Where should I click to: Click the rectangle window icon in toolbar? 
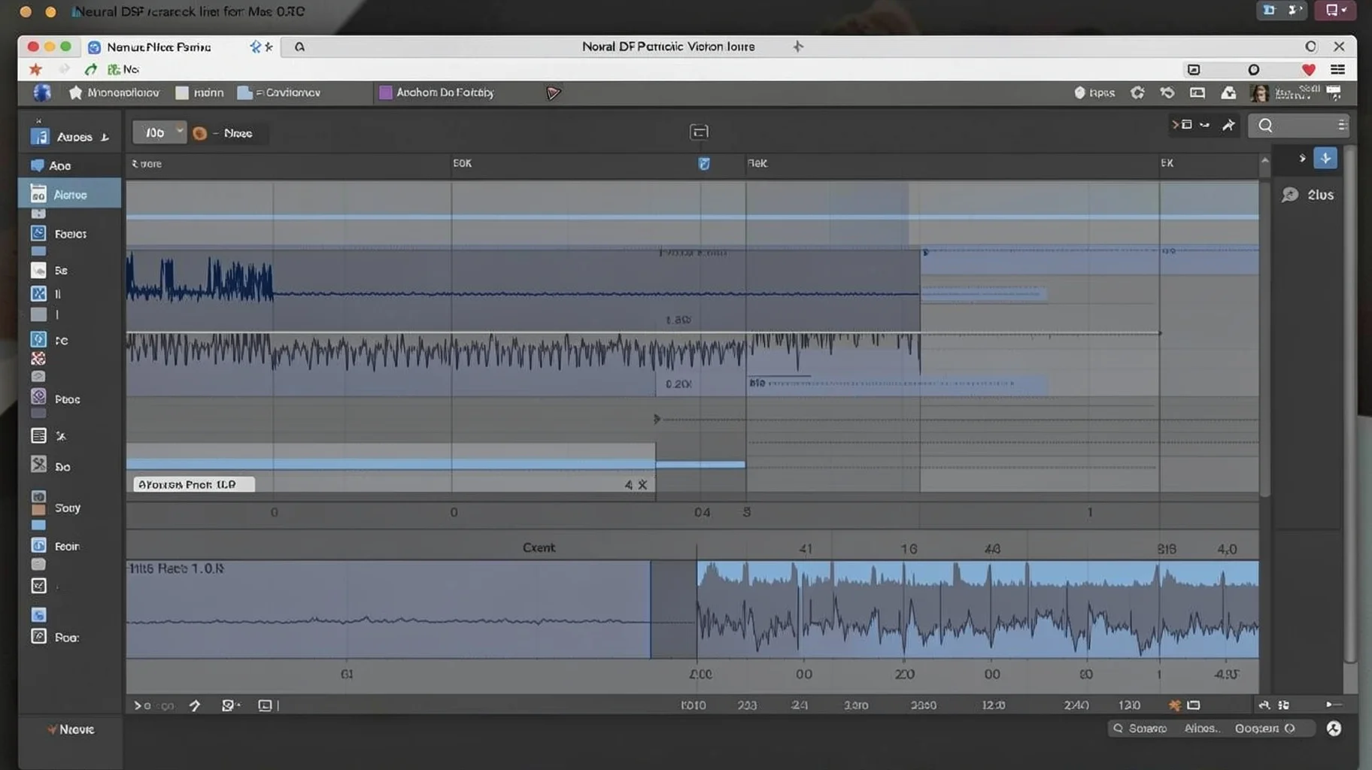point(1197,92)
